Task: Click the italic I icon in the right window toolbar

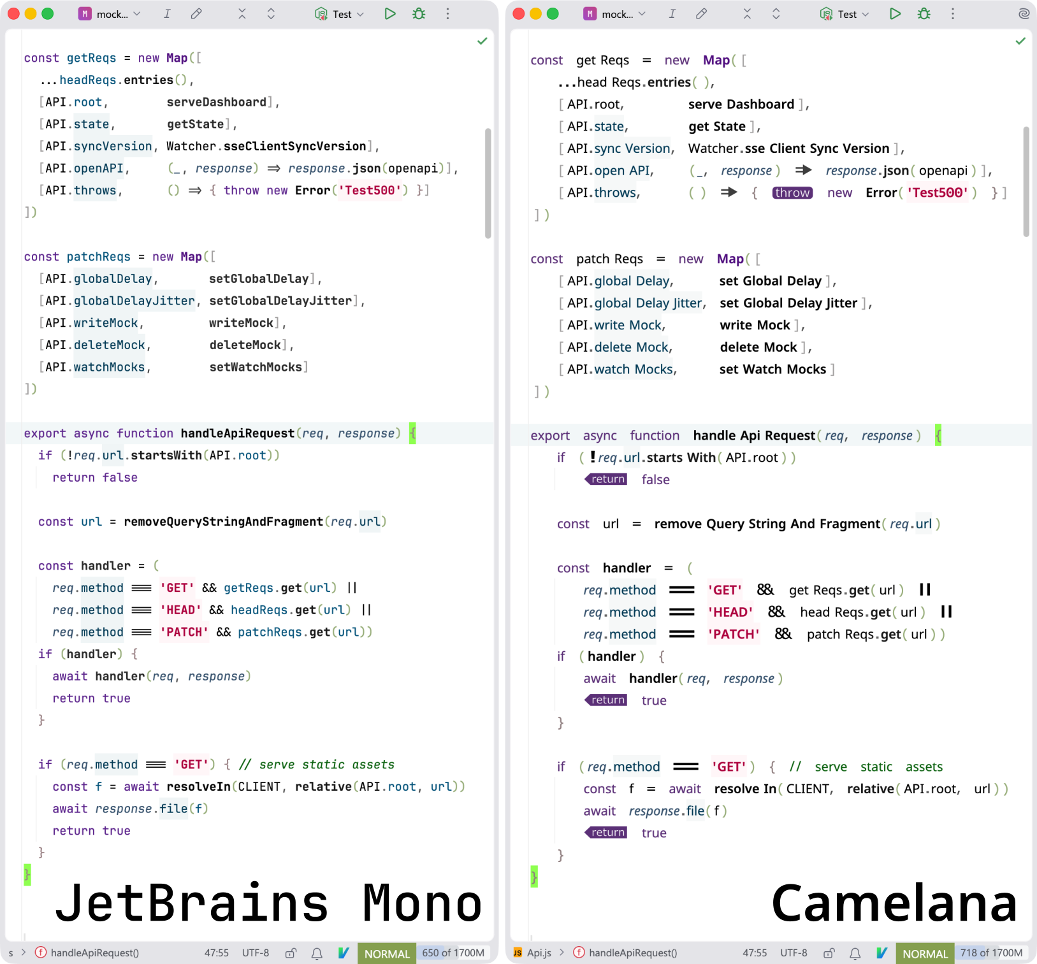Action: [x=672, y=14]
